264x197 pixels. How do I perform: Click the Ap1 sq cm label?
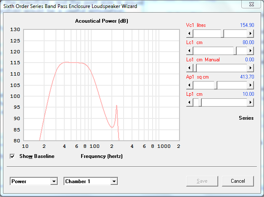tap(197, 77)
